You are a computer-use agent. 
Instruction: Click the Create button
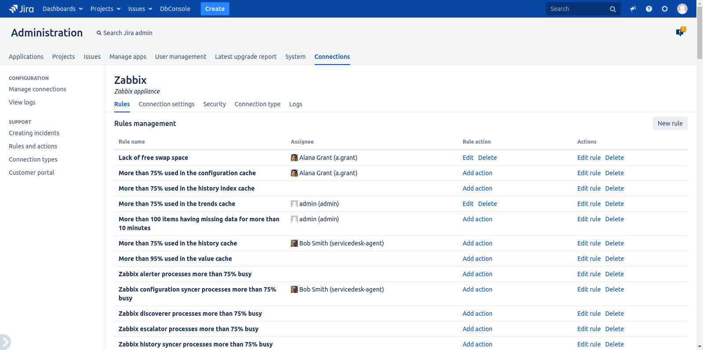pyautogui.click(x=215, y=9)
